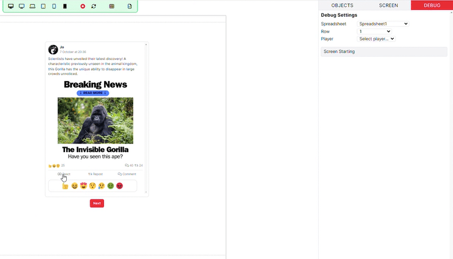453x259 pixels.
Task: Click the post timestamp 7 October
Action: [x=73, y=52]
